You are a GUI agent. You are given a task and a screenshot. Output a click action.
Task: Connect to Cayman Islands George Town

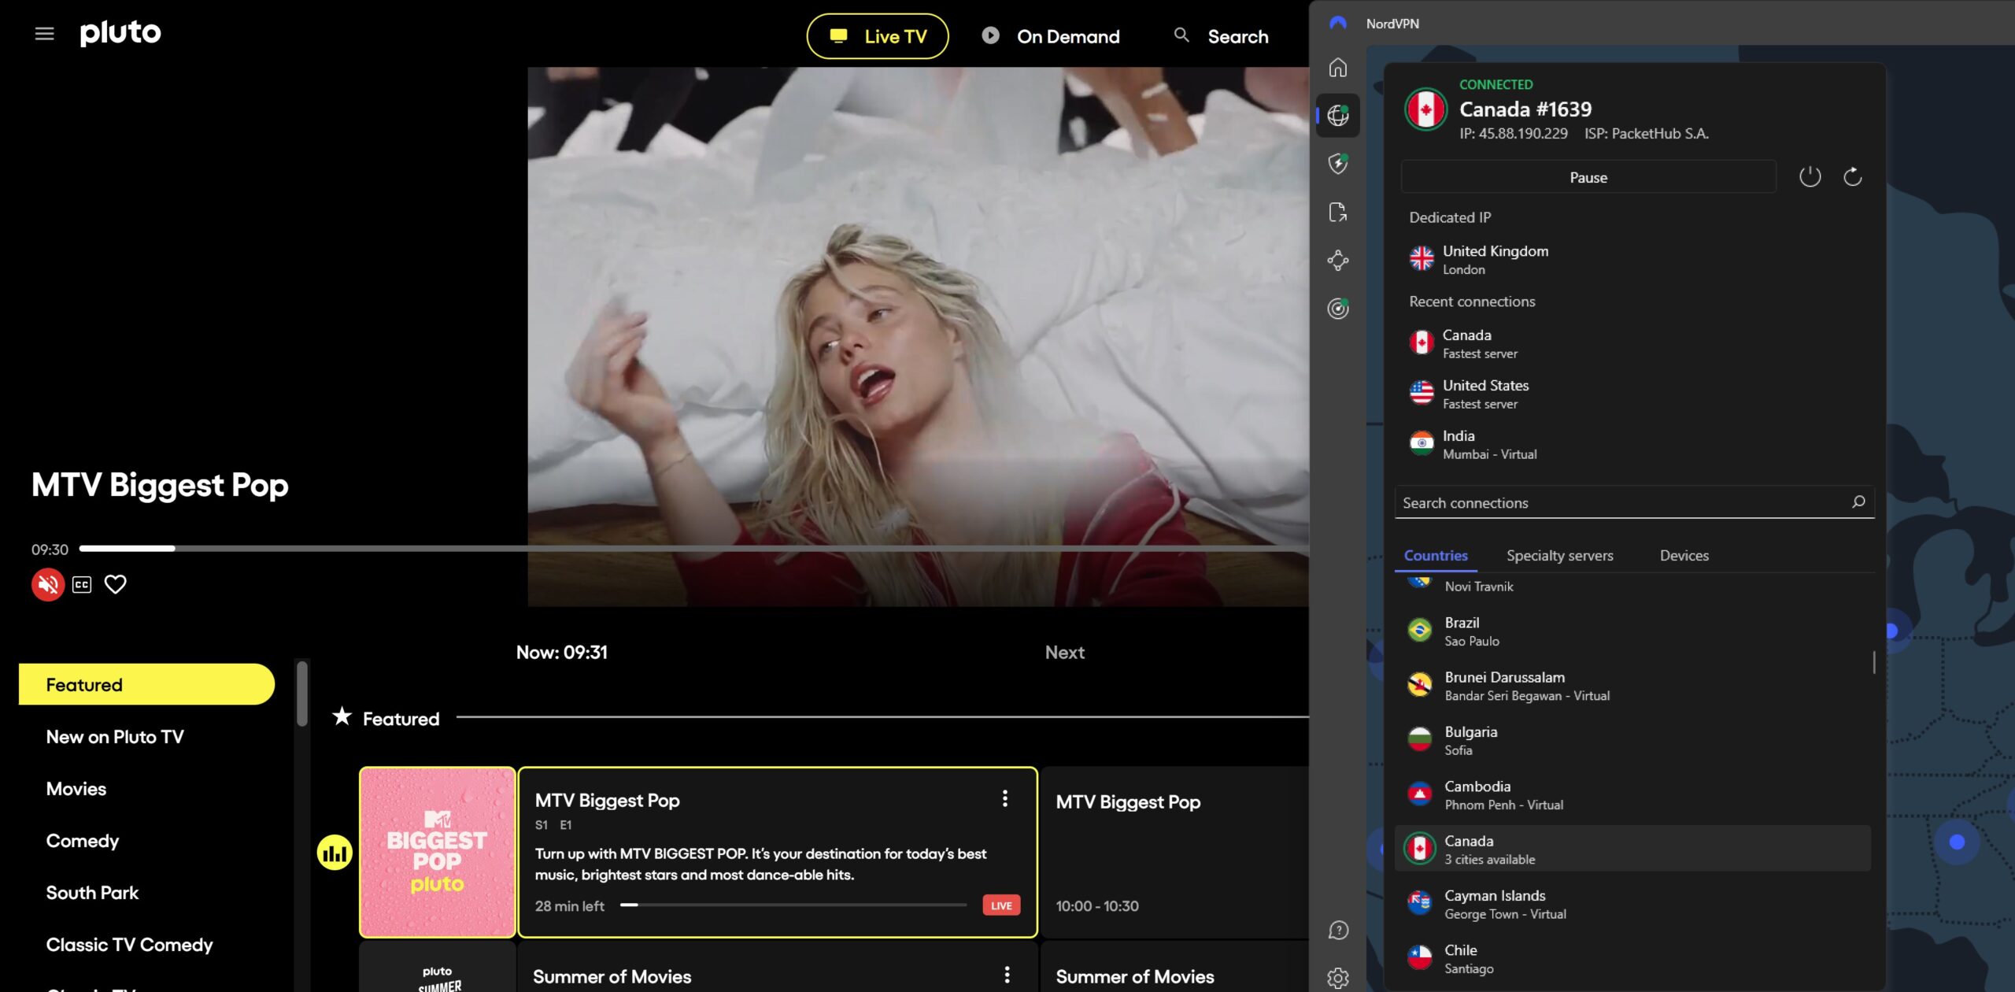tap(1632, 904)
